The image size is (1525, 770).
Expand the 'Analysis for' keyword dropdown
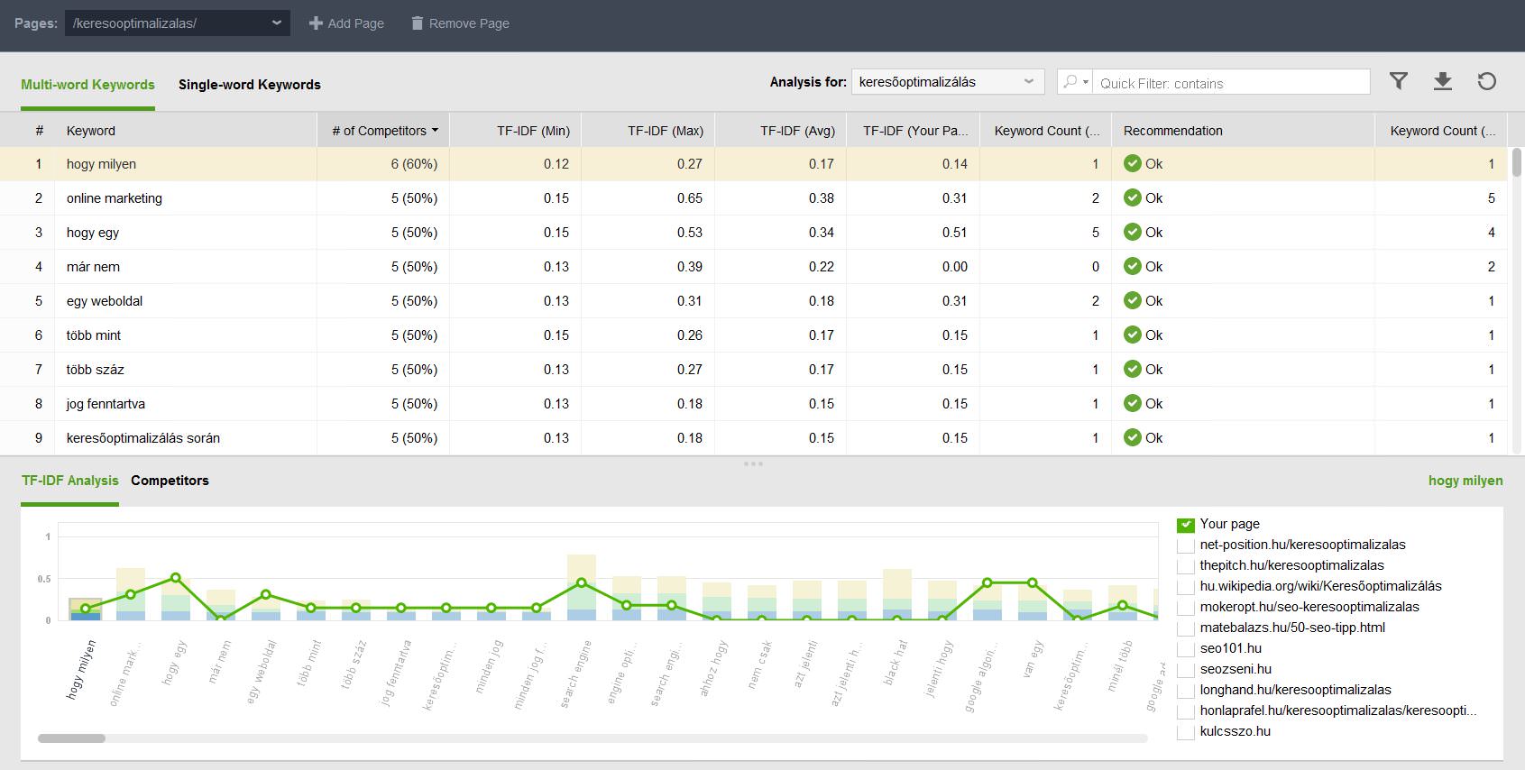tap(948, 82)
